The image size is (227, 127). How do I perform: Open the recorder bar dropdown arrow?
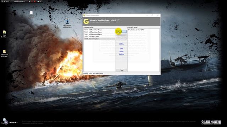click(x=2, y=1)
